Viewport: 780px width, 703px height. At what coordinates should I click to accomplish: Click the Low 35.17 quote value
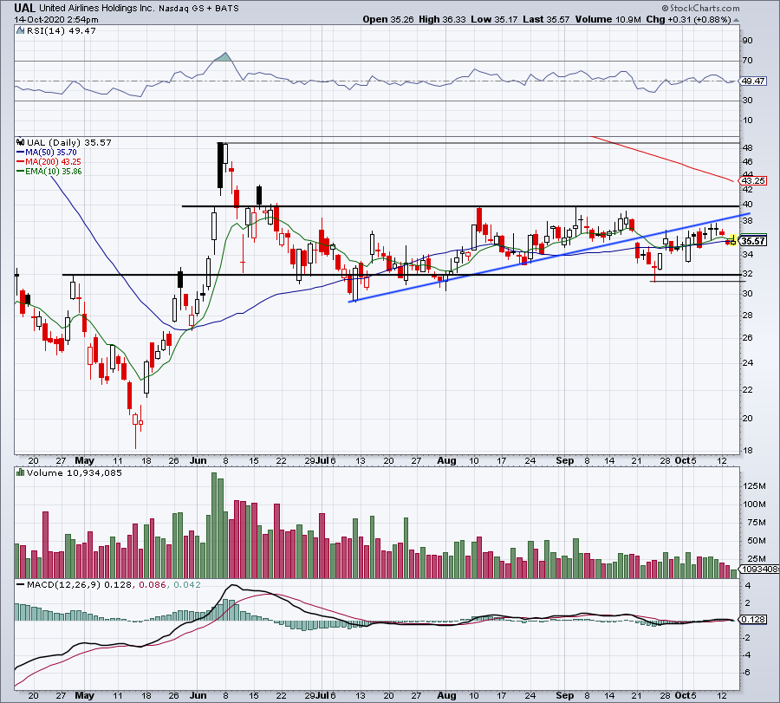494,19
